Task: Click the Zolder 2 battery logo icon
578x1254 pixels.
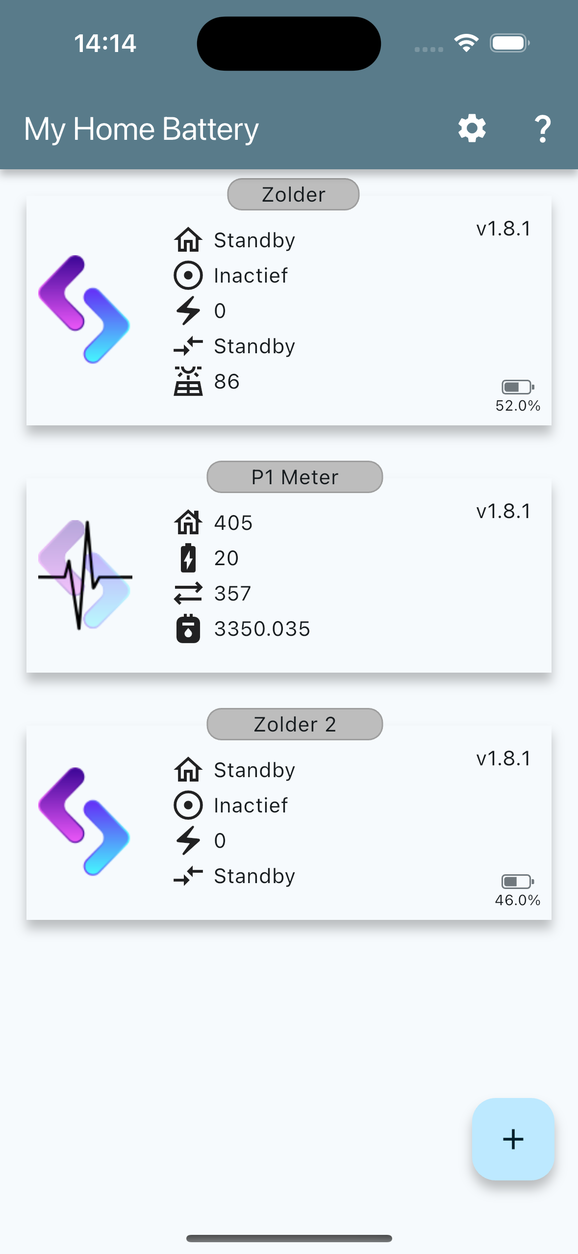Action: point(84,821)
